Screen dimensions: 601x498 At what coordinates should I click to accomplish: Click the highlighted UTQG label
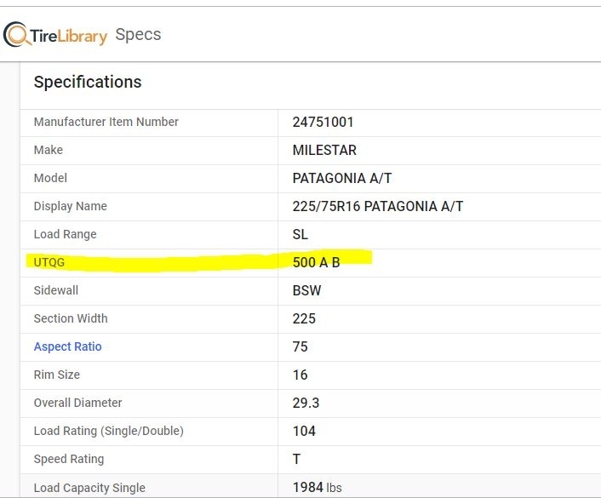tap(48, 262)
